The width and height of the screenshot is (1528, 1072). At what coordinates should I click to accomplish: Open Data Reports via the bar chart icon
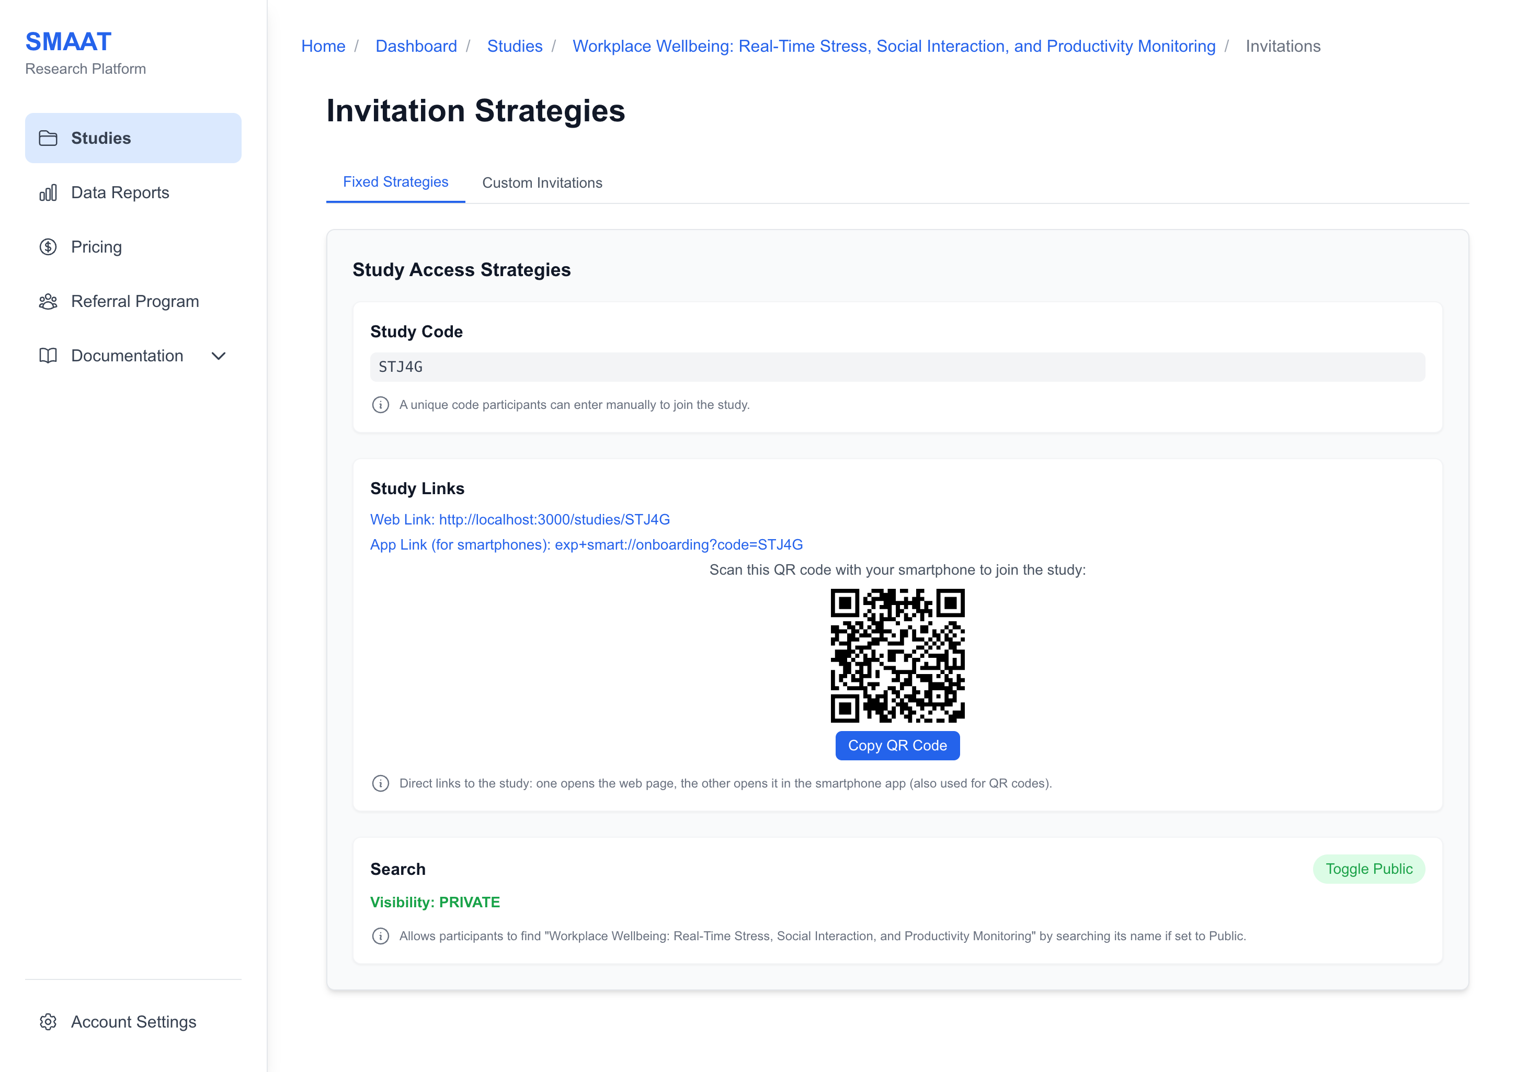click(x=49, y=192)
